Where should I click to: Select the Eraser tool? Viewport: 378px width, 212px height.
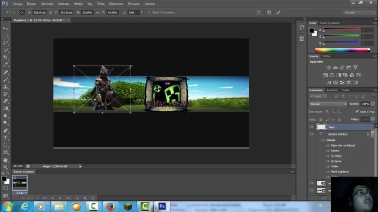(x=5, y=101)
